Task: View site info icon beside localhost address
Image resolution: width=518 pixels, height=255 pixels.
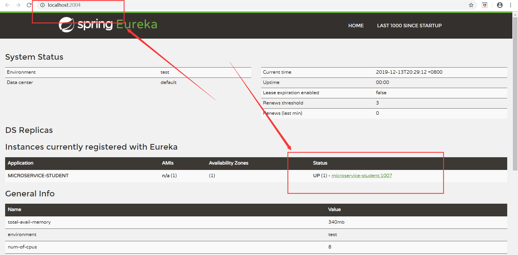Action: (42, 5)
